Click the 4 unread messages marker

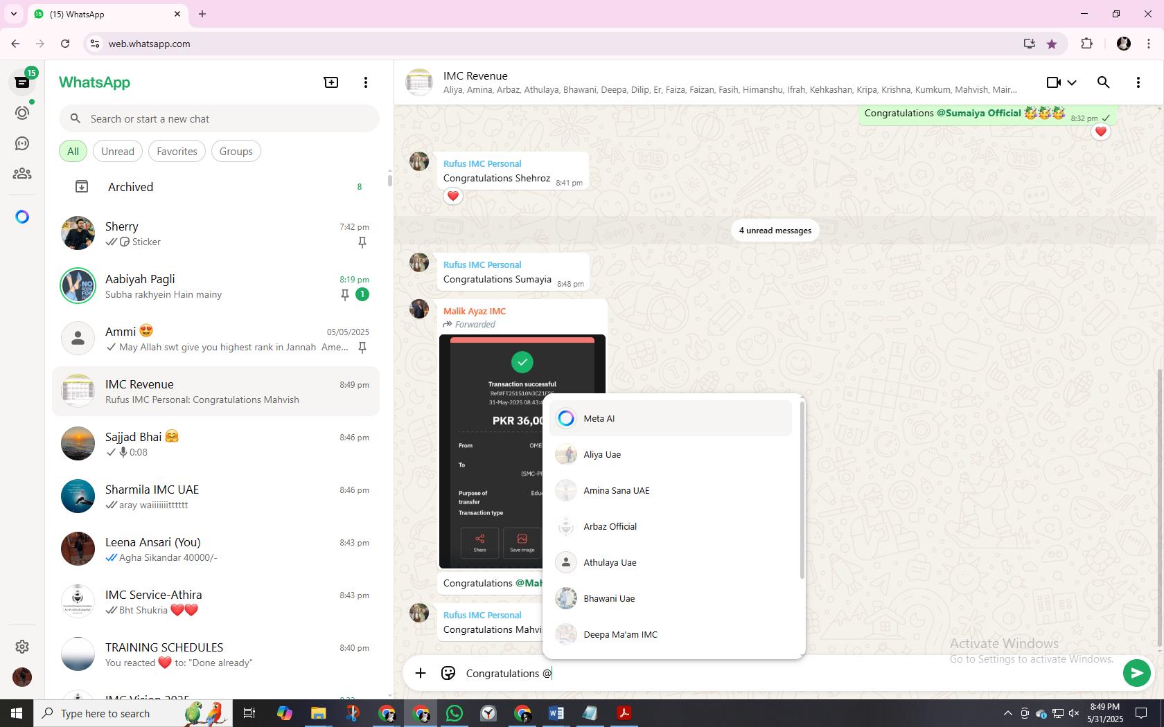pyautogui.click(x=775, y=231)
